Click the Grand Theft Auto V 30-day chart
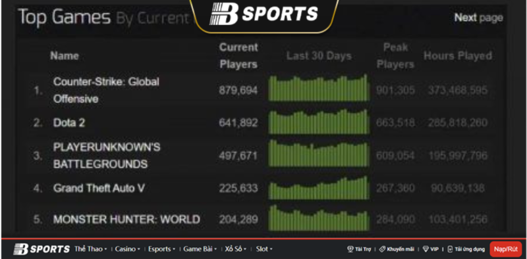Image resolution: width=527 pixels, height=259 pixels. click(x=319, y=188)
